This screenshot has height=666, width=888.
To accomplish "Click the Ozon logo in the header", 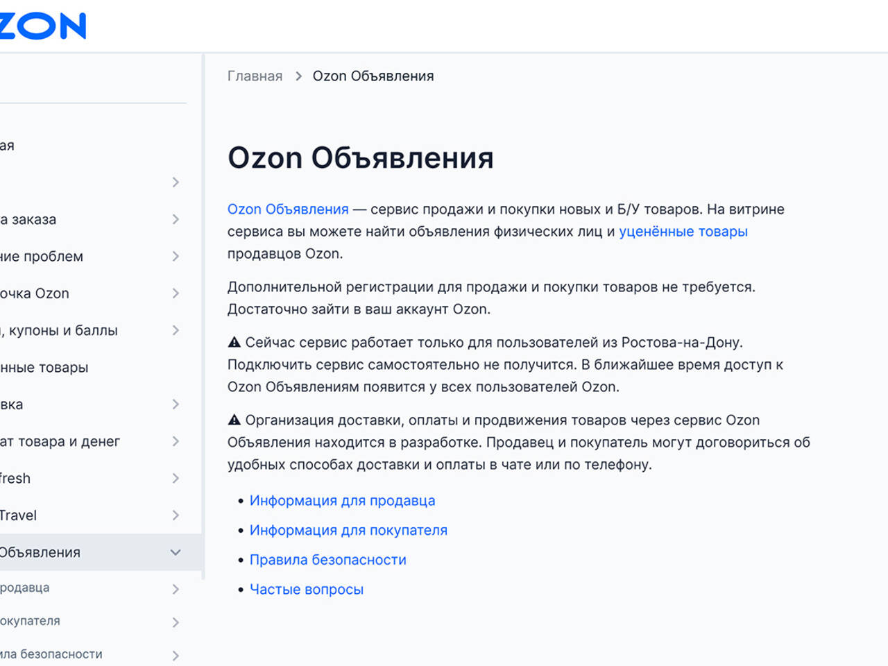I will pos(43,26).
